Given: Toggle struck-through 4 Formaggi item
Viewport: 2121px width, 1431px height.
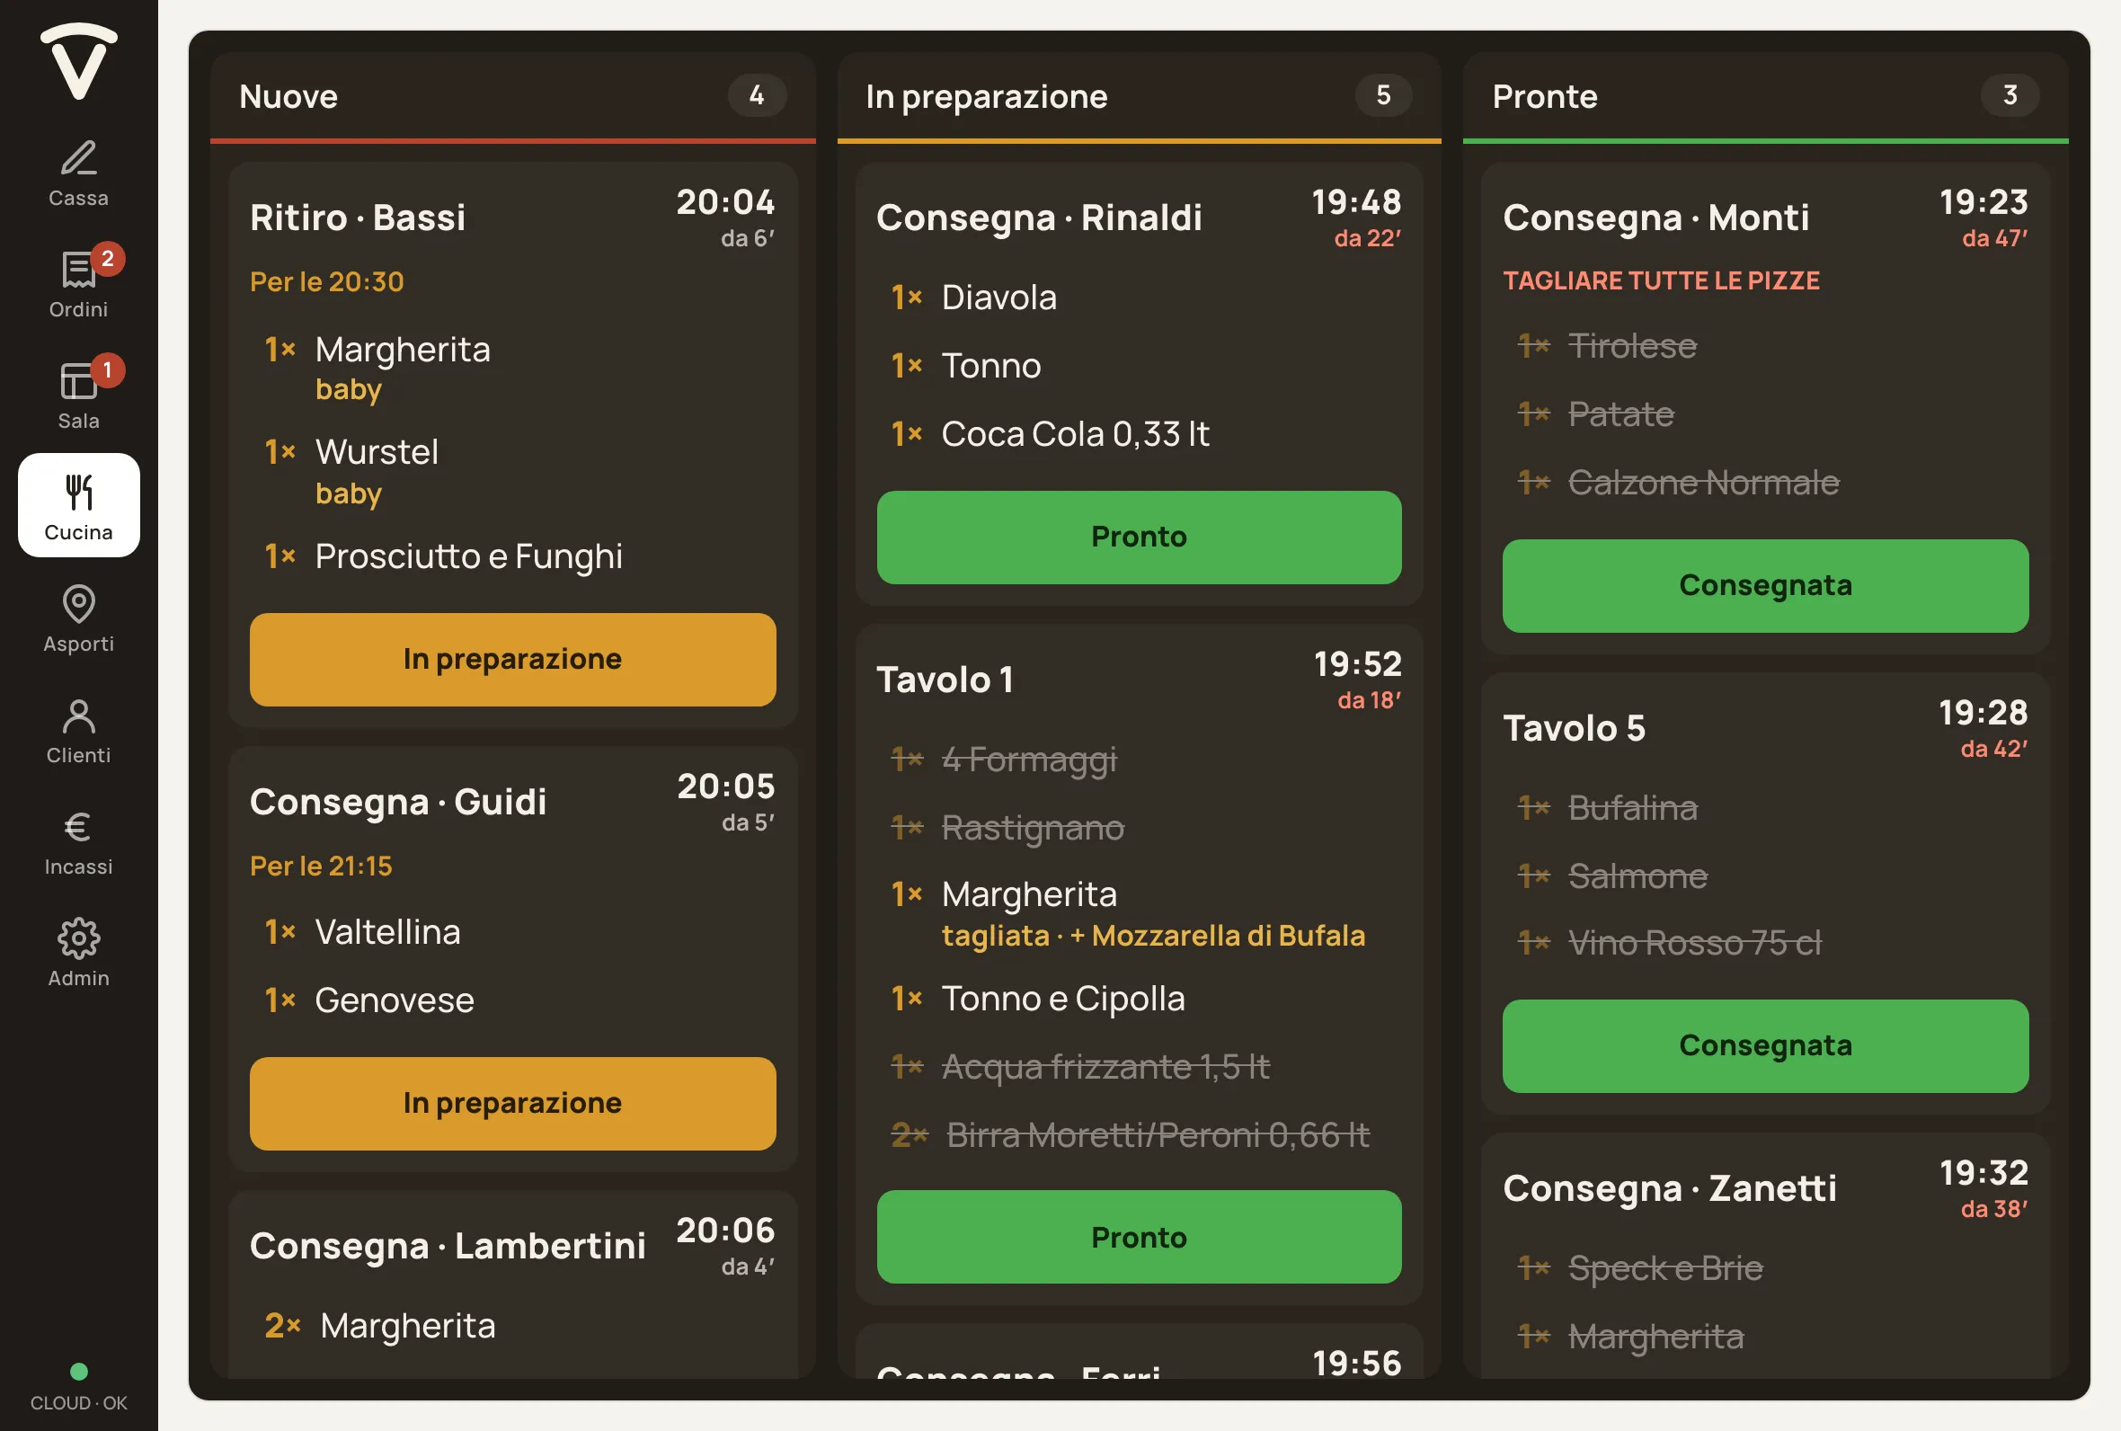Looking at the screenshot, I should [1139, 760].
